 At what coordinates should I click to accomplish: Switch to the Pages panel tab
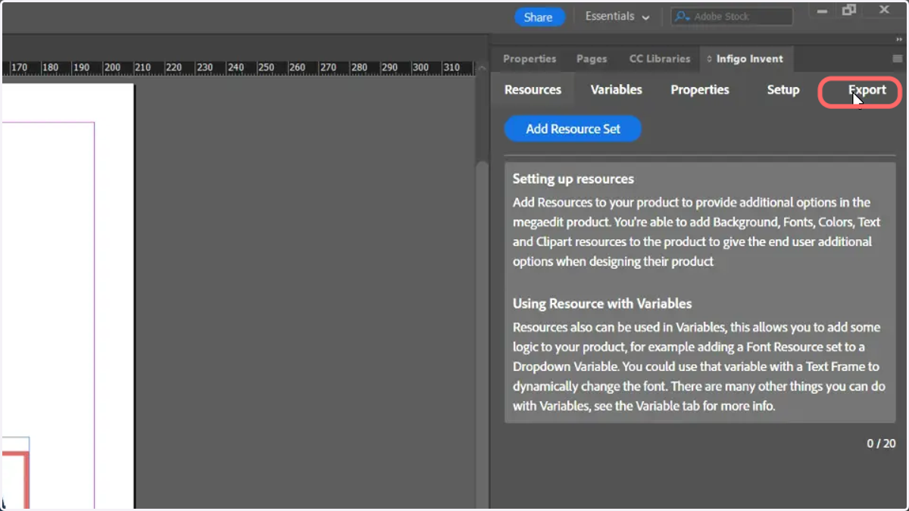592,58
